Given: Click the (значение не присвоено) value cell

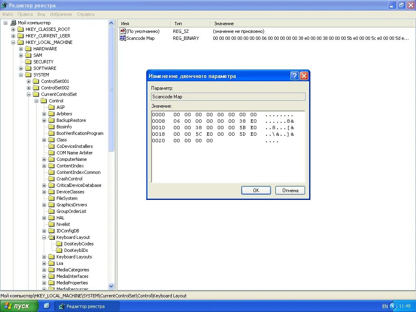Looking at the screenshot, I should [238, 31].
